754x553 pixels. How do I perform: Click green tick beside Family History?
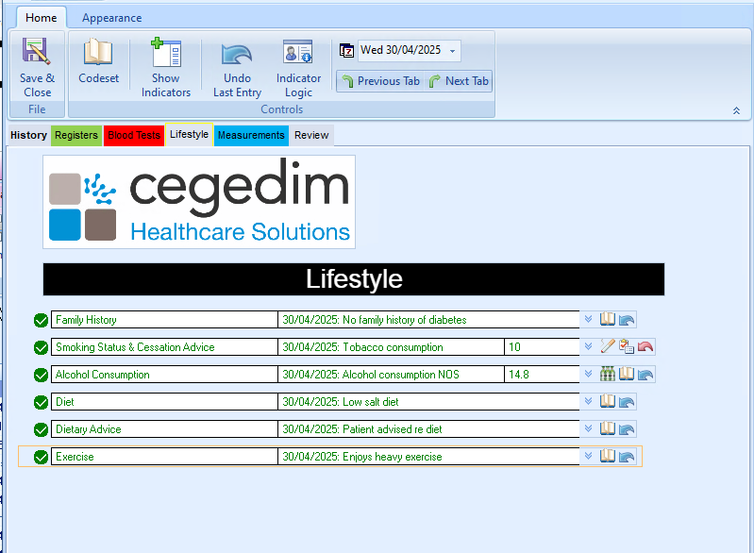pos(41,320)
